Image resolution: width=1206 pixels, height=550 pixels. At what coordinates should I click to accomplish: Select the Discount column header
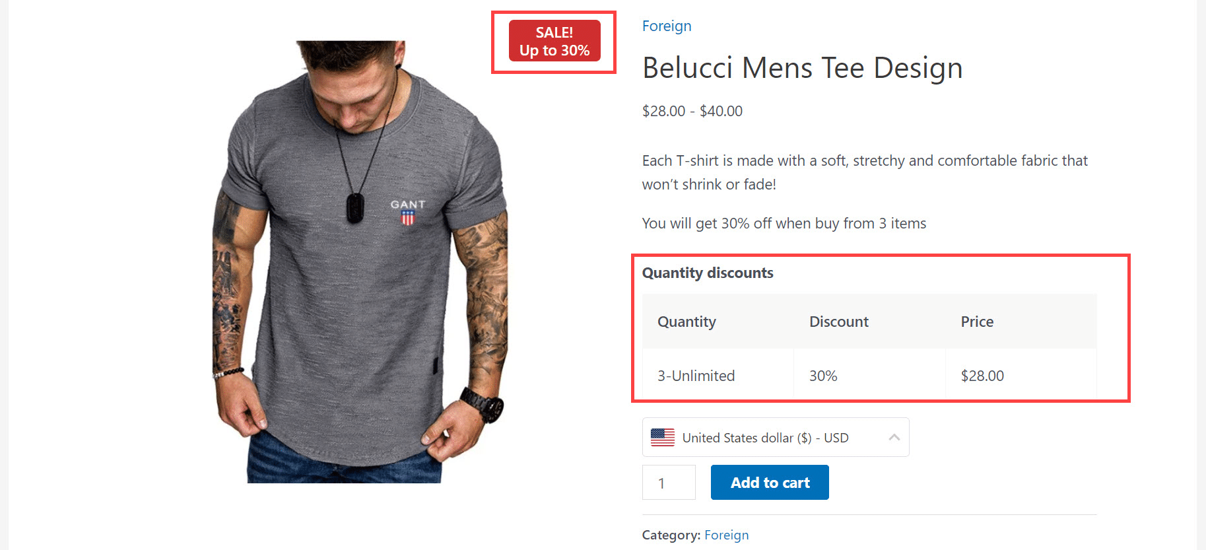(x=838, y=322)
